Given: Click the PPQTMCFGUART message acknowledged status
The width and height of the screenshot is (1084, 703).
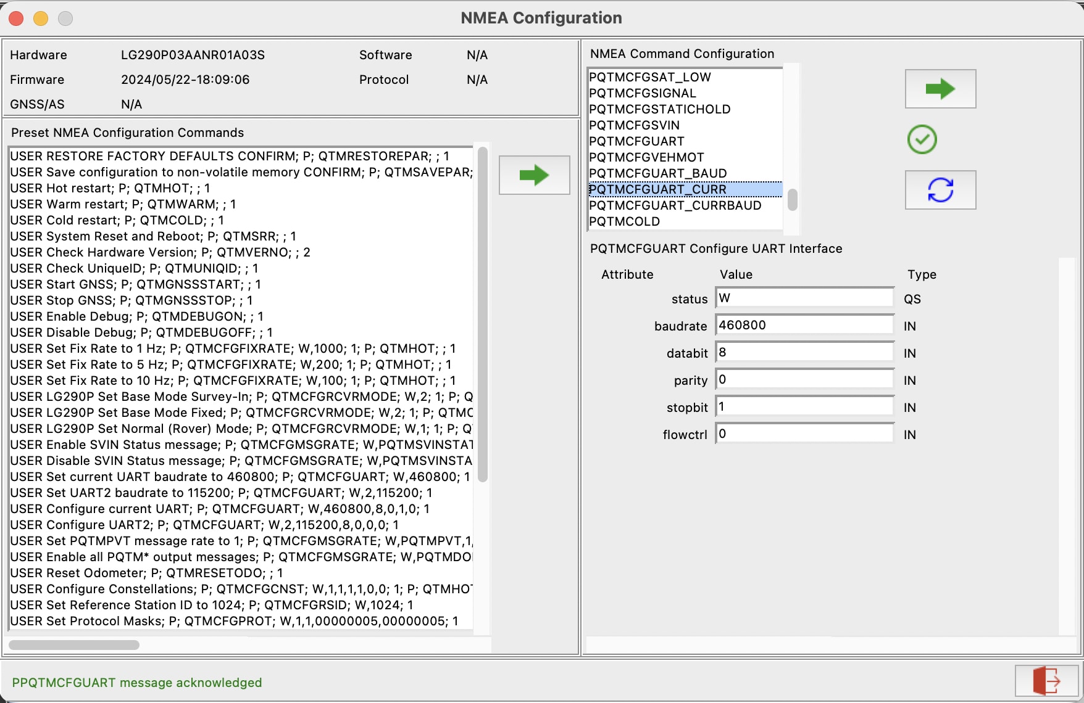Looking at the screenshot, I should point(137,683).
